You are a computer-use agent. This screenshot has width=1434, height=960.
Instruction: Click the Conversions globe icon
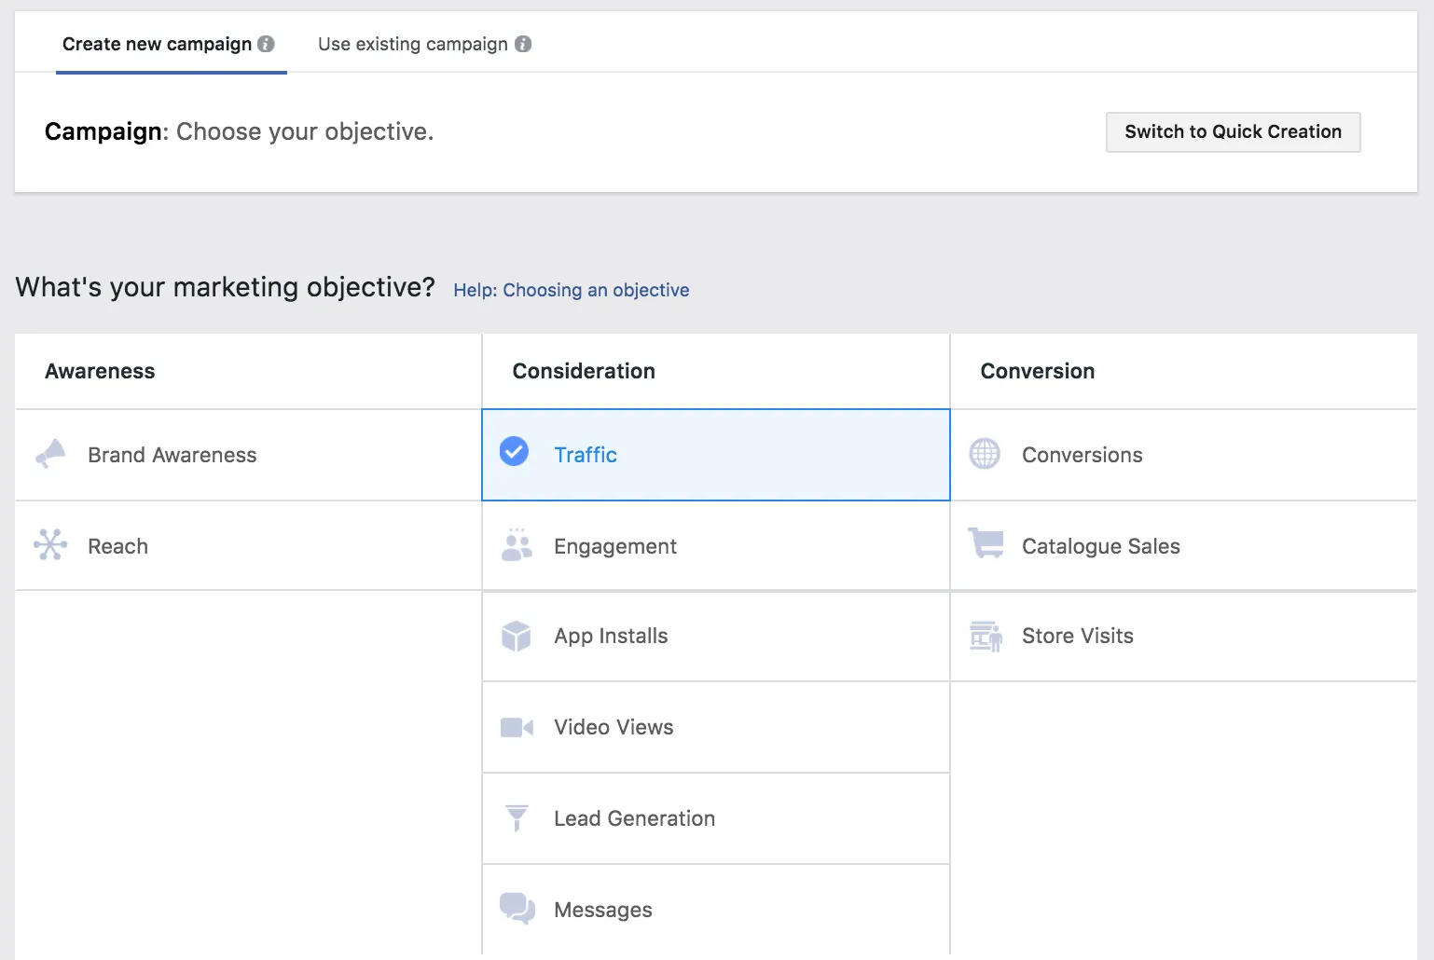[985, 454]
